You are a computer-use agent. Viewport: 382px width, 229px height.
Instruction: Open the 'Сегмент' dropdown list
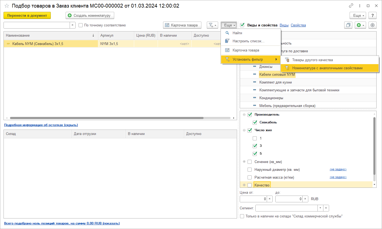320,208
